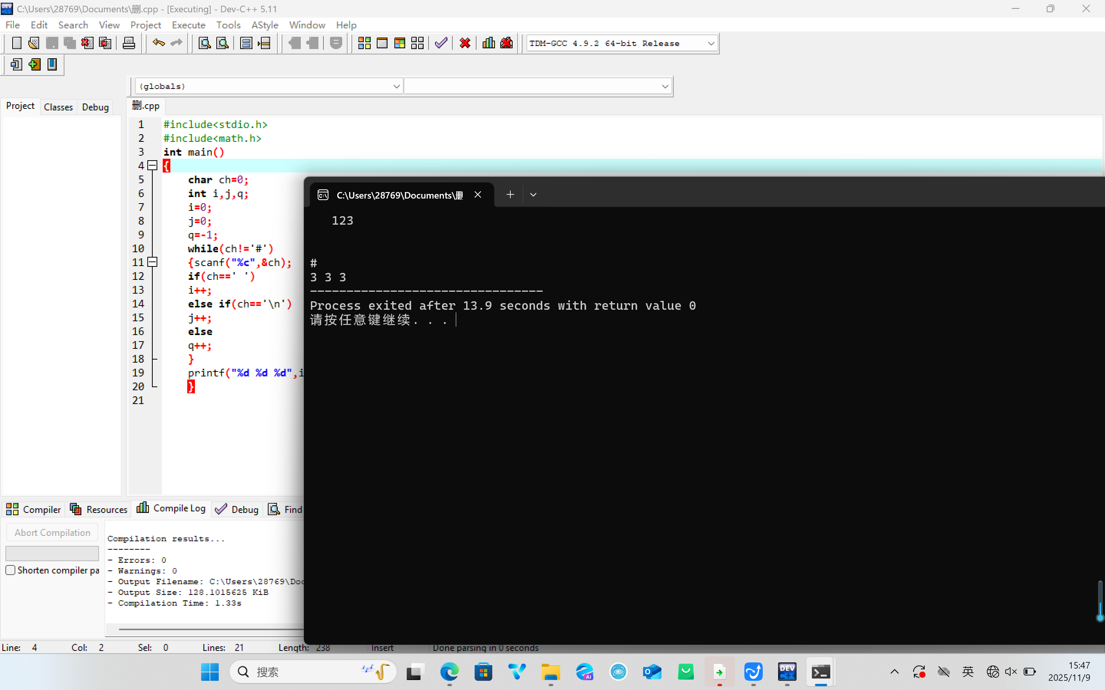Expand the (globals) scope dropdown
The width and height of the screenshot is (1105, 690).
pyautogui.click(x=396, y=86)
